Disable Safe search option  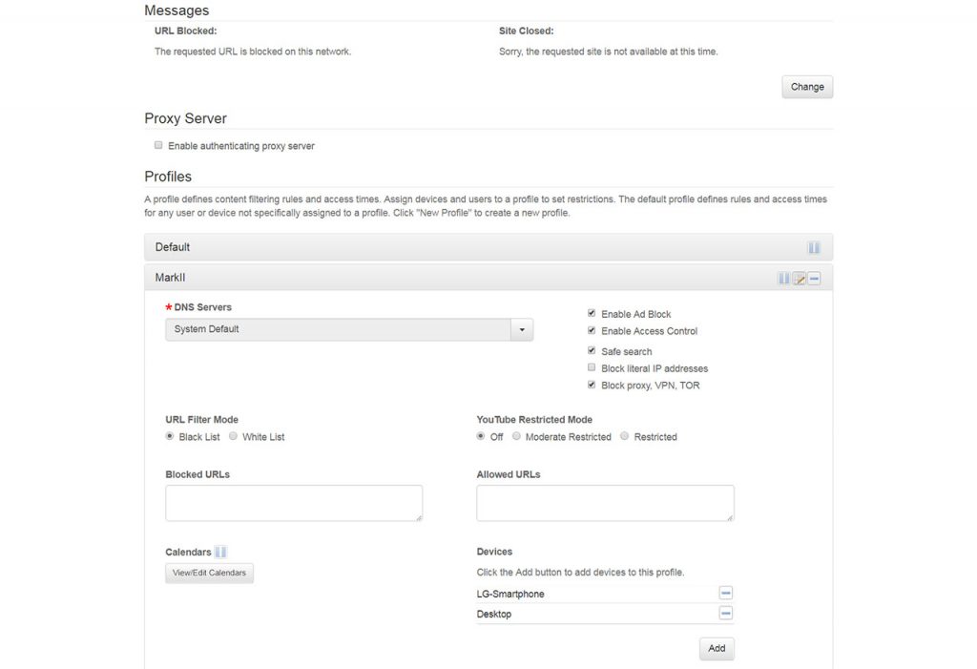(x=592, y=351)
